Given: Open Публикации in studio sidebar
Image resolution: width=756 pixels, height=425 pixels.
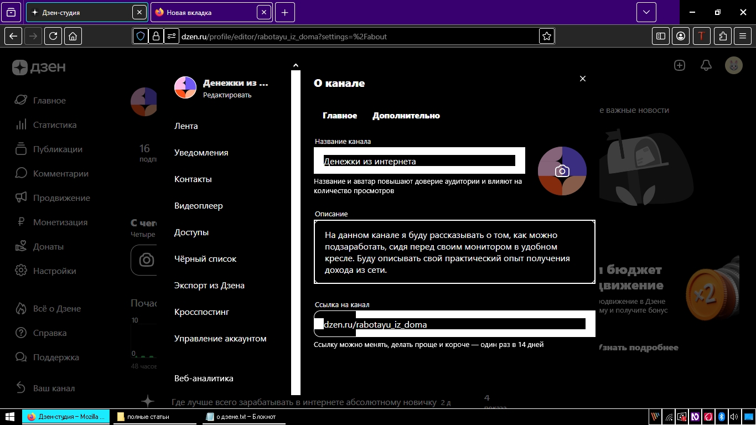Looking at the screenshot, I should click(49, 149).
